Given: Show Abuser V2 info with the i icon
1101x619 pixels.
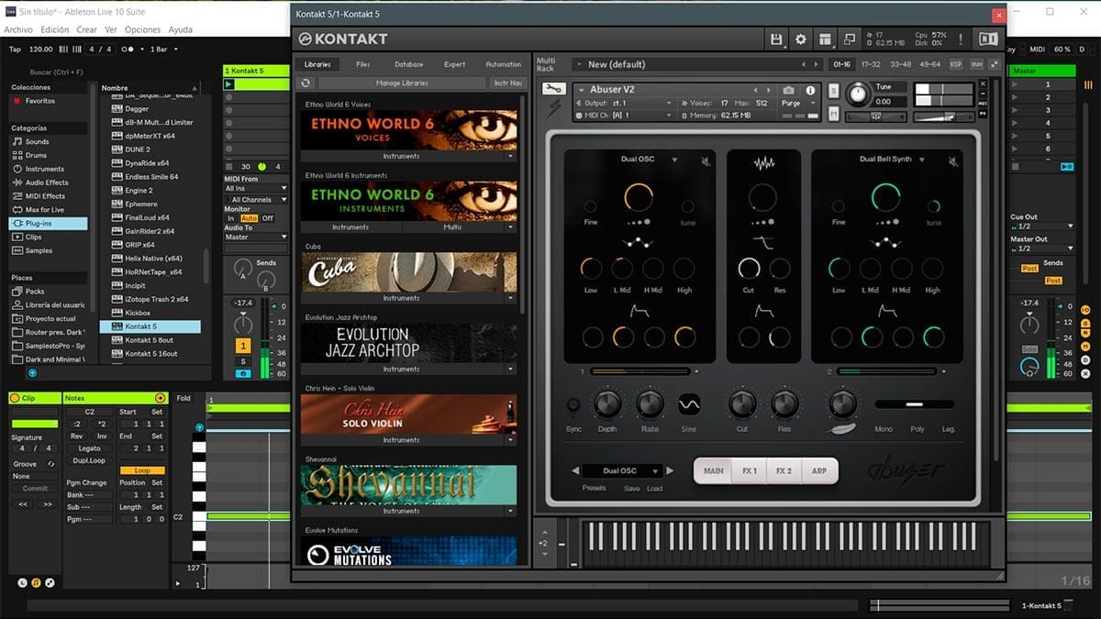Looking at the screenshot, I should tap(810, 91).
